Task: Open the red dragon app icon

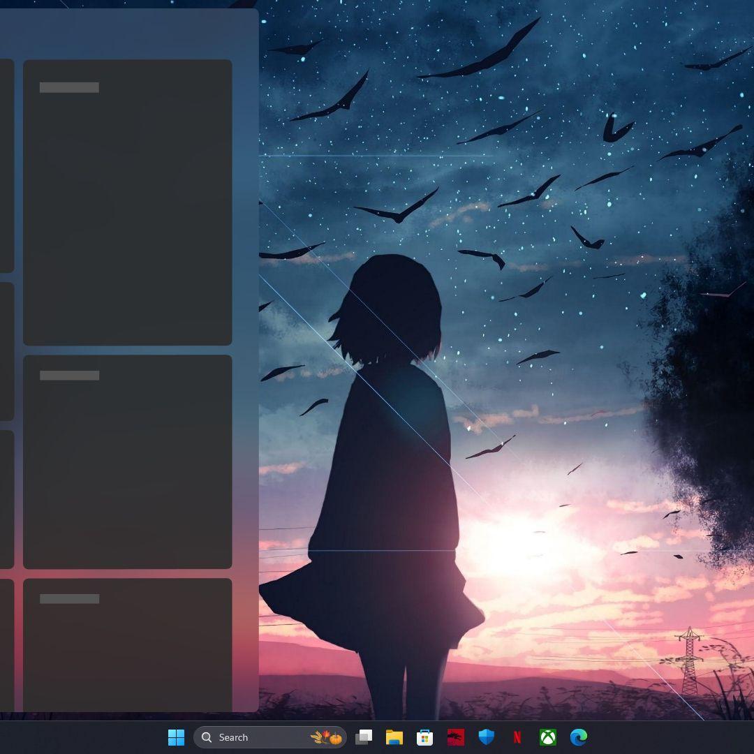Action: (455, 737)
